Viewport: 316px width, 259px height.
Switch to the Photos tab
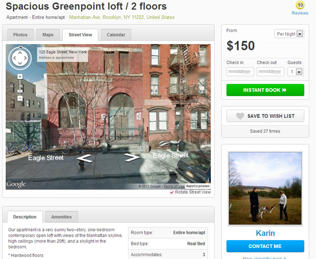pyautogui.click(x=20, y=35)
